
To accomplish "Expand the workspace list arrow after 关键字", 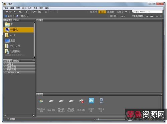I will 126,12.
